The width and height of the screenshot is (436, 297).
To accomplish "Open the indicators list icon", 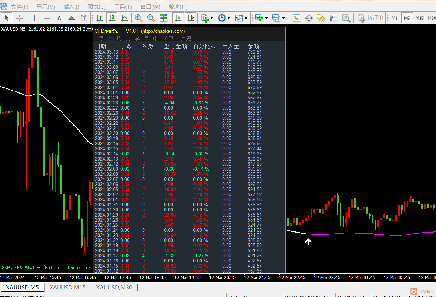I will (205, 18).
